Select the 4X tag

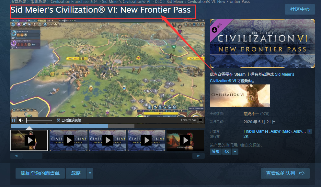click(226, 151)
